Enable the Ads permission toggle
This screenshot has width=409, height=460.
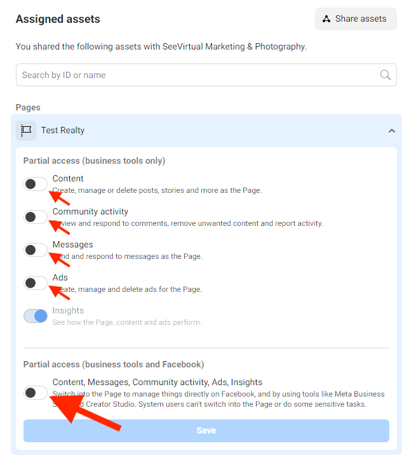(x=36, y=283)
